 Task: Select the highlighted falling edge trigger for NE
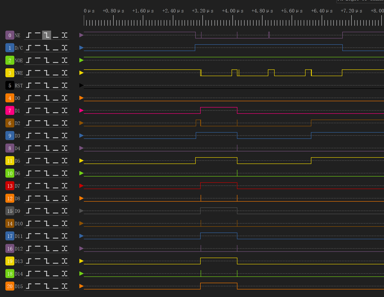(x=47, y=35)
